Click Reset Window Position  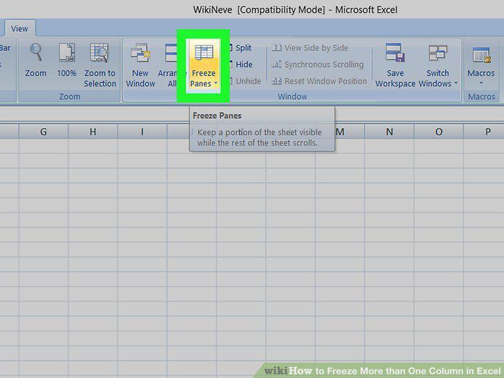click(x=319, y=81)
